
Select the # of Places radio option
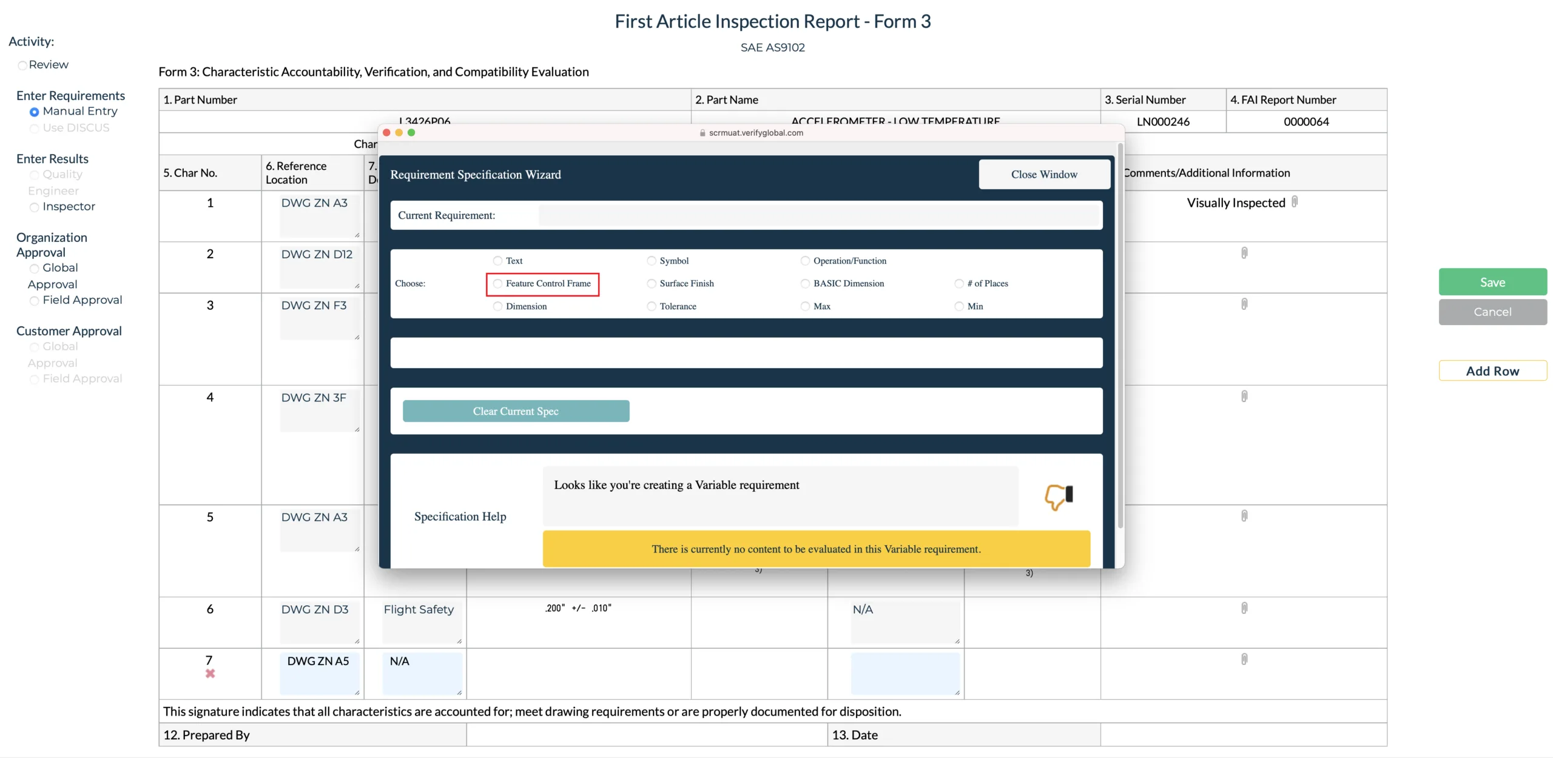coord(959,283)
